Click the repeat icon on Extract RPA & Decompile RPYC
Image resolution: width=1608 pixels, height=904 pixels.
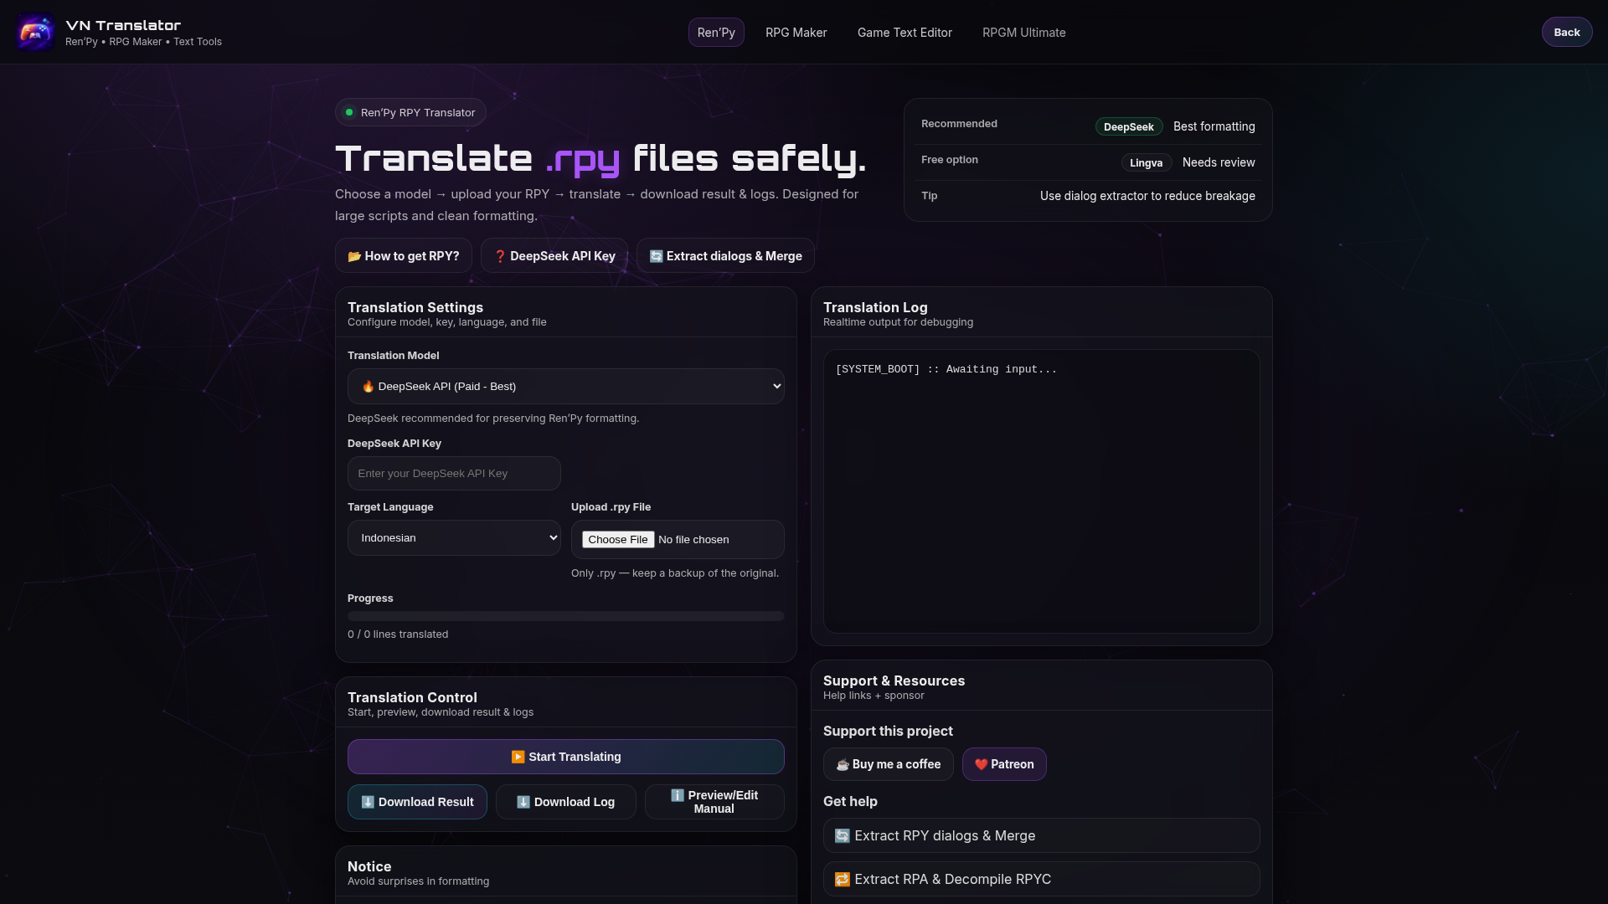coord(843,879)
